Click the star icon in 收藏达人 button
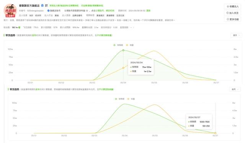The image size is (245, 143). click(x=228, y=6)
